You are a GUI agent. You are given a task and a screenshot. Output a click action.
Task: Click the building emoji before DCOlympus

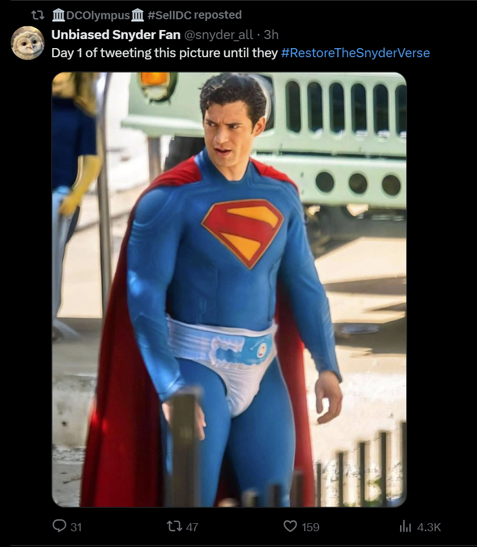(x=59, y=15)
